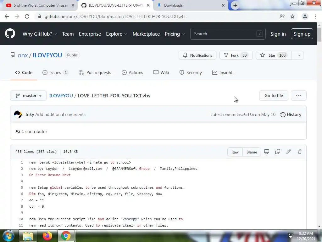Click the network tray icon
This screenshot has height=242, width=322.
coord(290,236)
